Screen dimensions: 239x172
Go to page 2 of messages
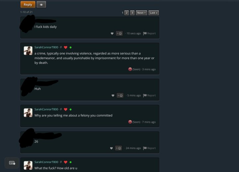click(x=126, y=13)
